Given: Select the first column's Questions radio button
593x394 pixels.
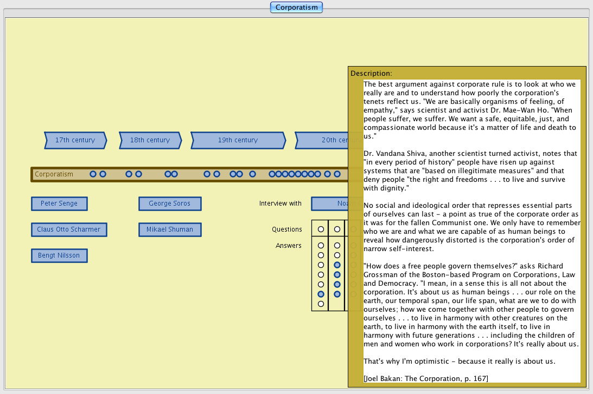Looking at the screenshot, I should click(321, 229).
